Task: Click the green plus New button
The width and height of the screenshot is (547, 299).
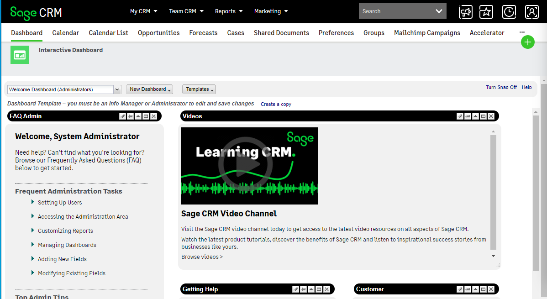Action: tap(527, 42)
